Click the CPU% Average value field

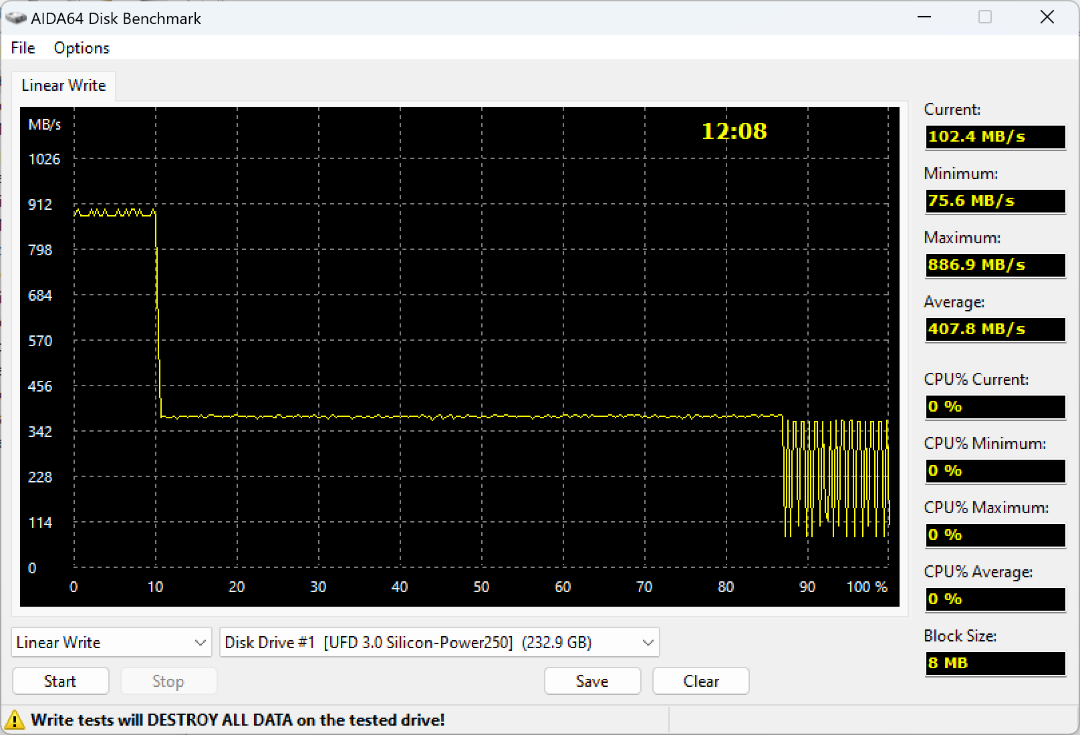995,599
